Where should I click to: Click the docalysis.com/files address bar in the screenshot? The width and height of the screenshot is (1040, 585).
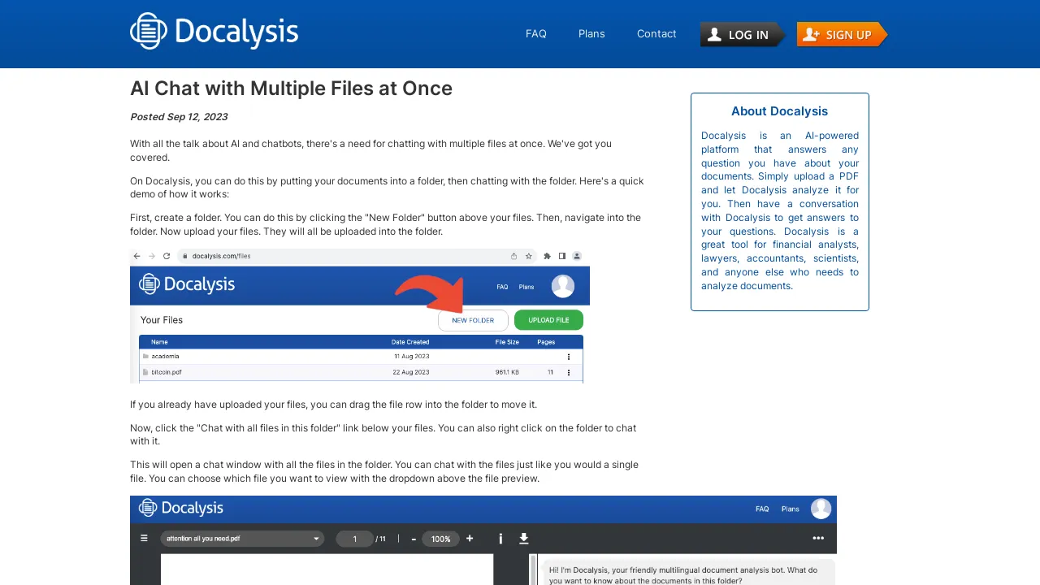[x=357, y=256]
